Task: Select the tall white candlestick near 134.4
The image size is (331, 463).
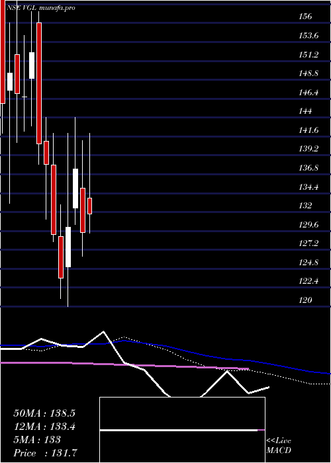Action: coord(75,189)
